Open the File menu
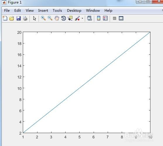 click(7, 11)
